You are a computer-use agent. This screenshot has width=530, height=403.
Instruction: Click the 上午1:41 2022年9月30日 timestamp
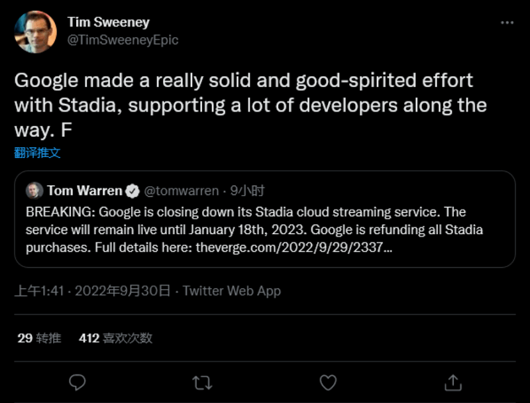point(93,291)
